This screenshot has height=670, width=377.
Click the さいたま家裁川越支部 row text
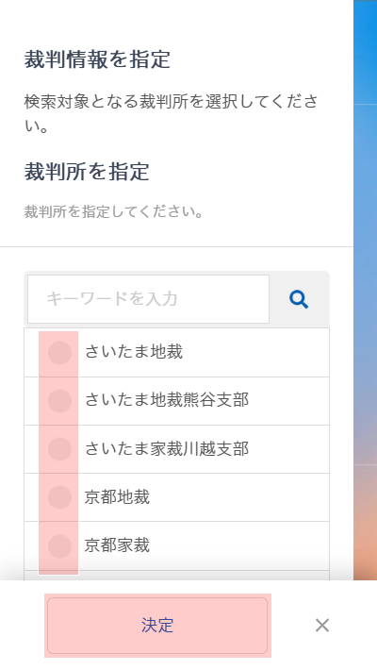point(167,448)
